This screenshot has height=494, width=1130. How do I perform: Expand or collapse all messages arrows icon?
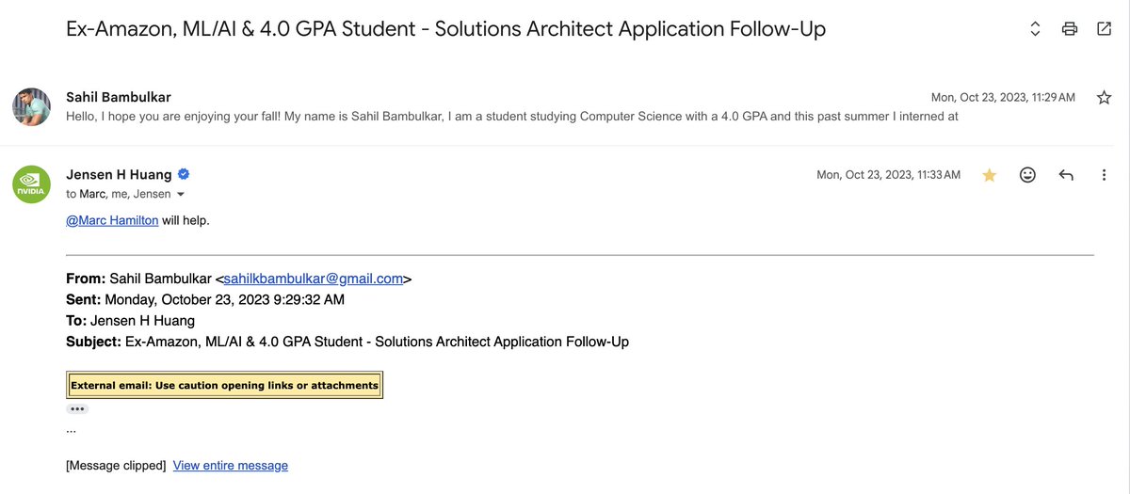pos(1035,29)
